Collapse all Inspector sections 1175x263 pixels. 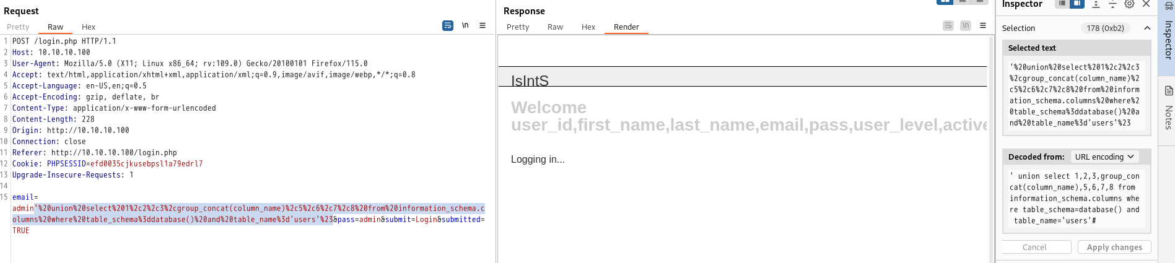click(1112, 4)
